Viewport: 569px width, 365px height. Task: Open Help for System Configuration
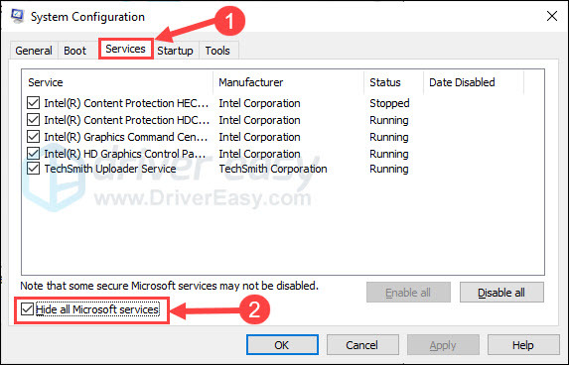(x=523, y=345)
